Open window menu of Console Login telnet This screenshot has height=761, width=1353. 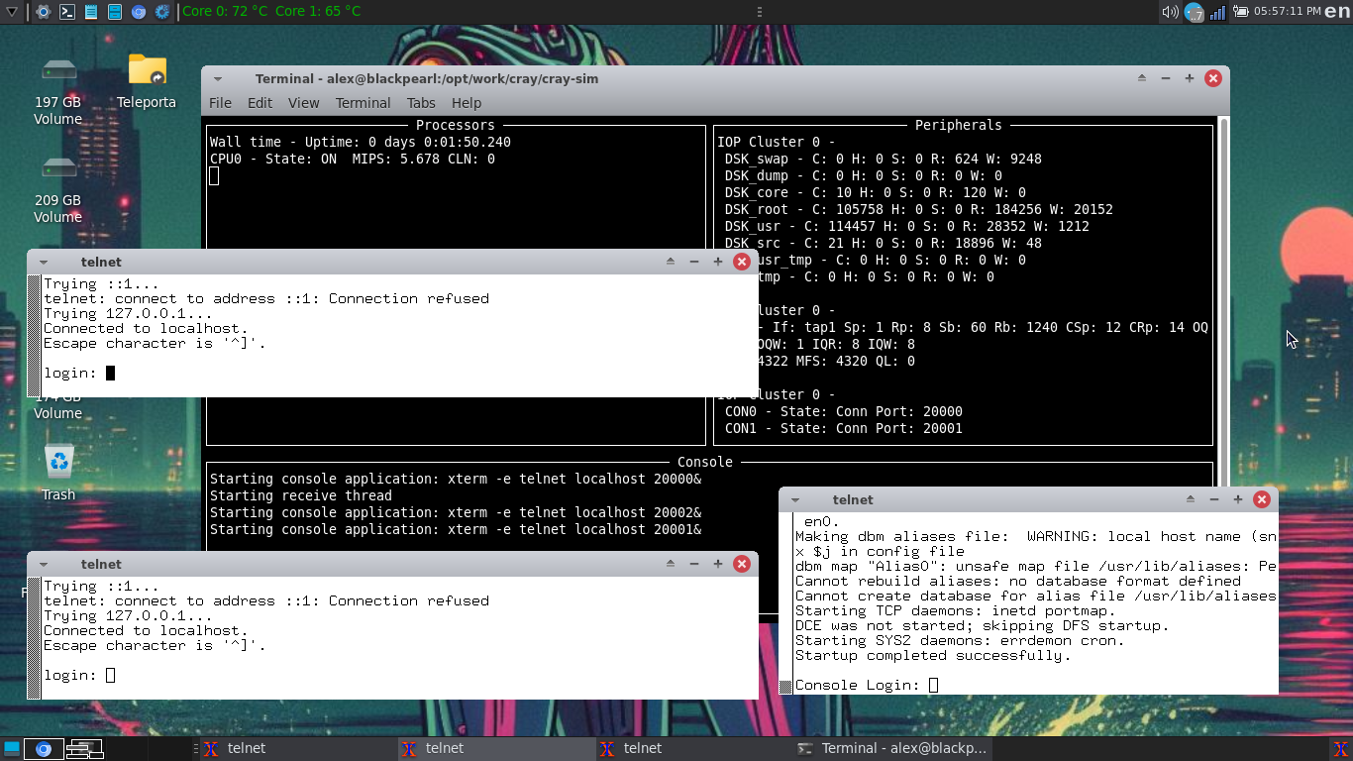pos(794,500)
